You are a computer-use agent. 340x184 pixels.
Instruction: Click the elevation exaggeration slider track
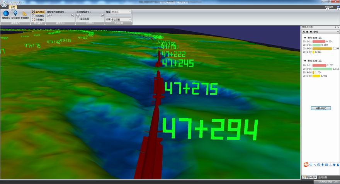click(61, 15)
